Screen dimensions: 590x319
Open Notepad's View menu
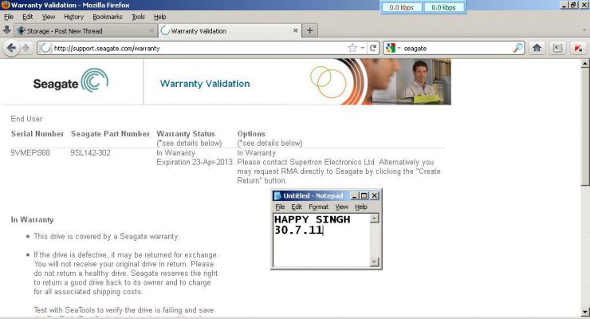click(342, 207)
